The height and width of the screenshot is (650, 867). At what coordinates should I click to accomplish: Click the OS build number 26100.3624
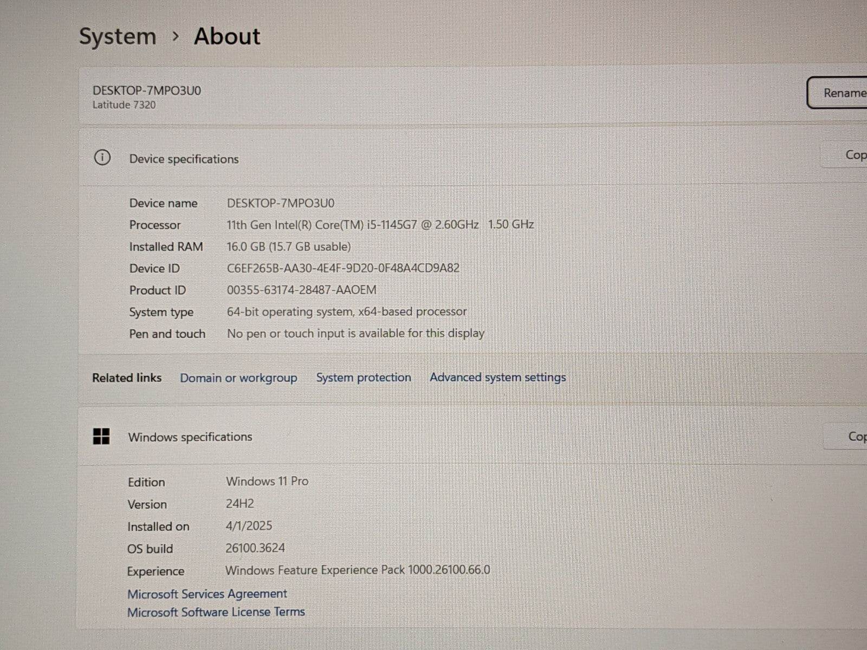click(x=255, y=548)
